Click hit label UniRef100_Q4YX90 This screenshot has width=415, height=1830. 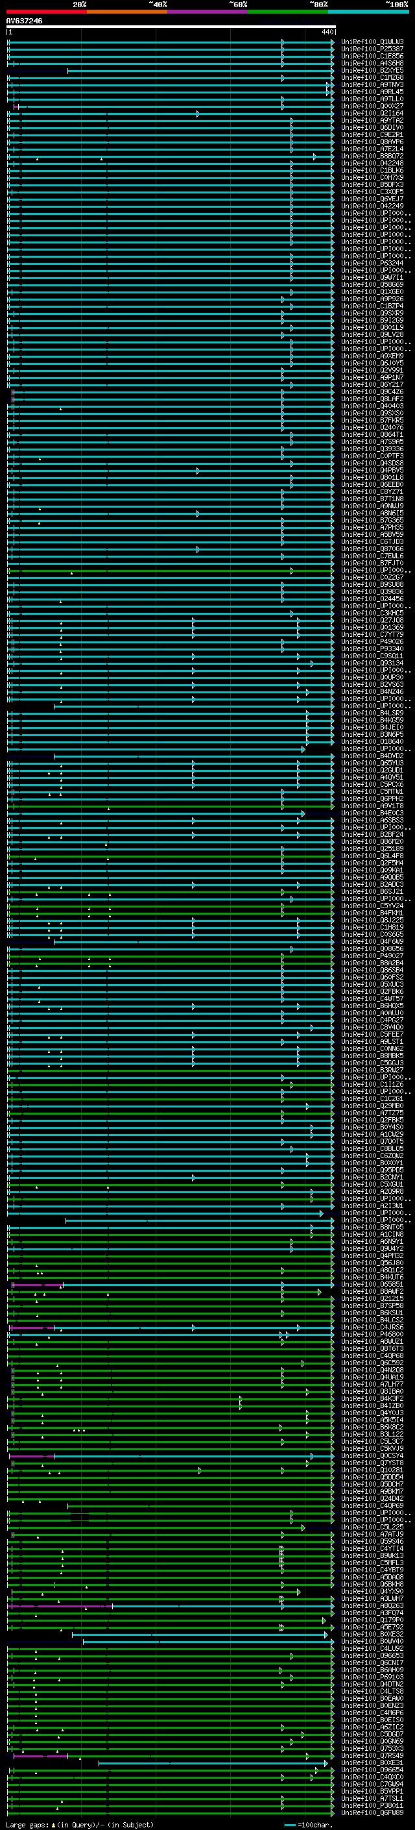372,1591
